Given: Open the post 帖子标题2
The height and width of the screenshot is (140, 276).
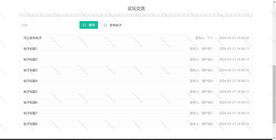Looking at the screenshot, I should pos(136,59).
